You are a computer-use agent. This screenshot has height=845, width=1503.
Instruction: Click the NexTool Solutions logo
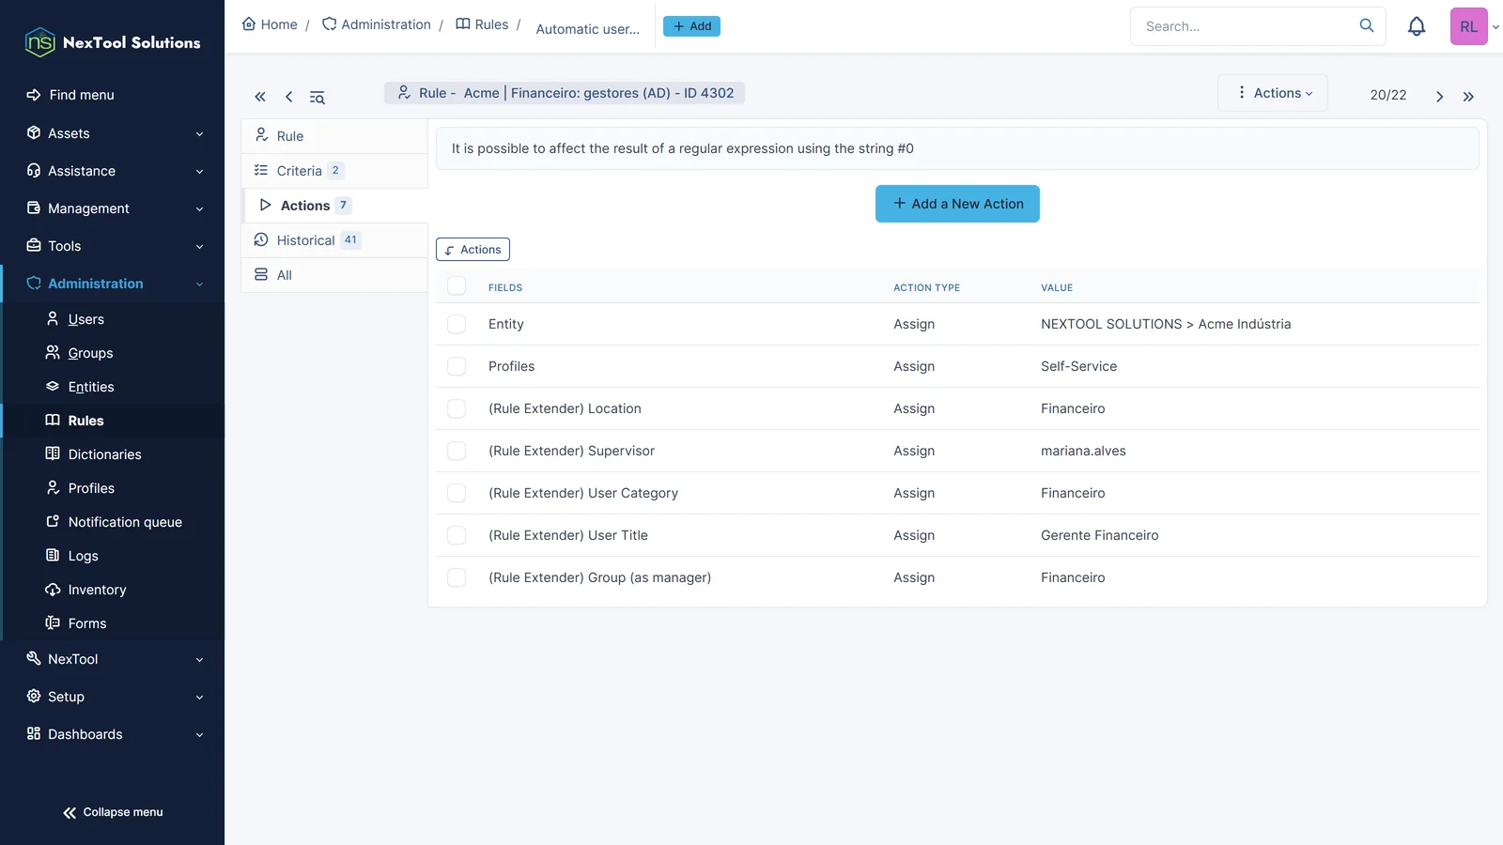(113, 42)
